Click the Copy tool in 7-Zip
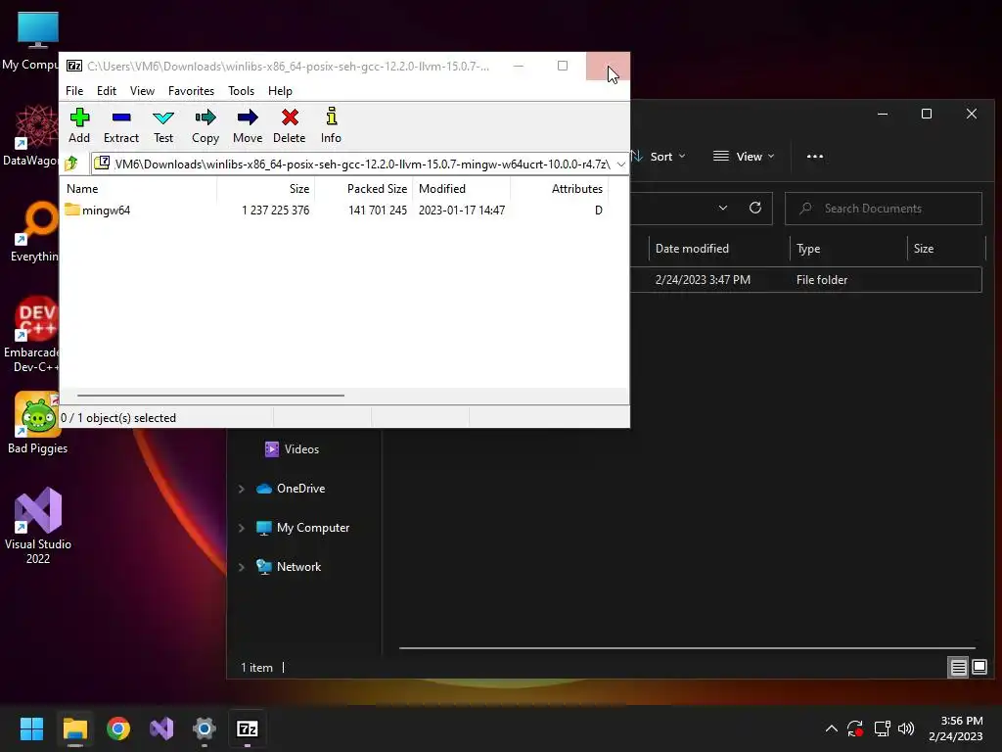The width and height of the screenshot is (1002, 752). pyautogui.click(x=205, y=126)
